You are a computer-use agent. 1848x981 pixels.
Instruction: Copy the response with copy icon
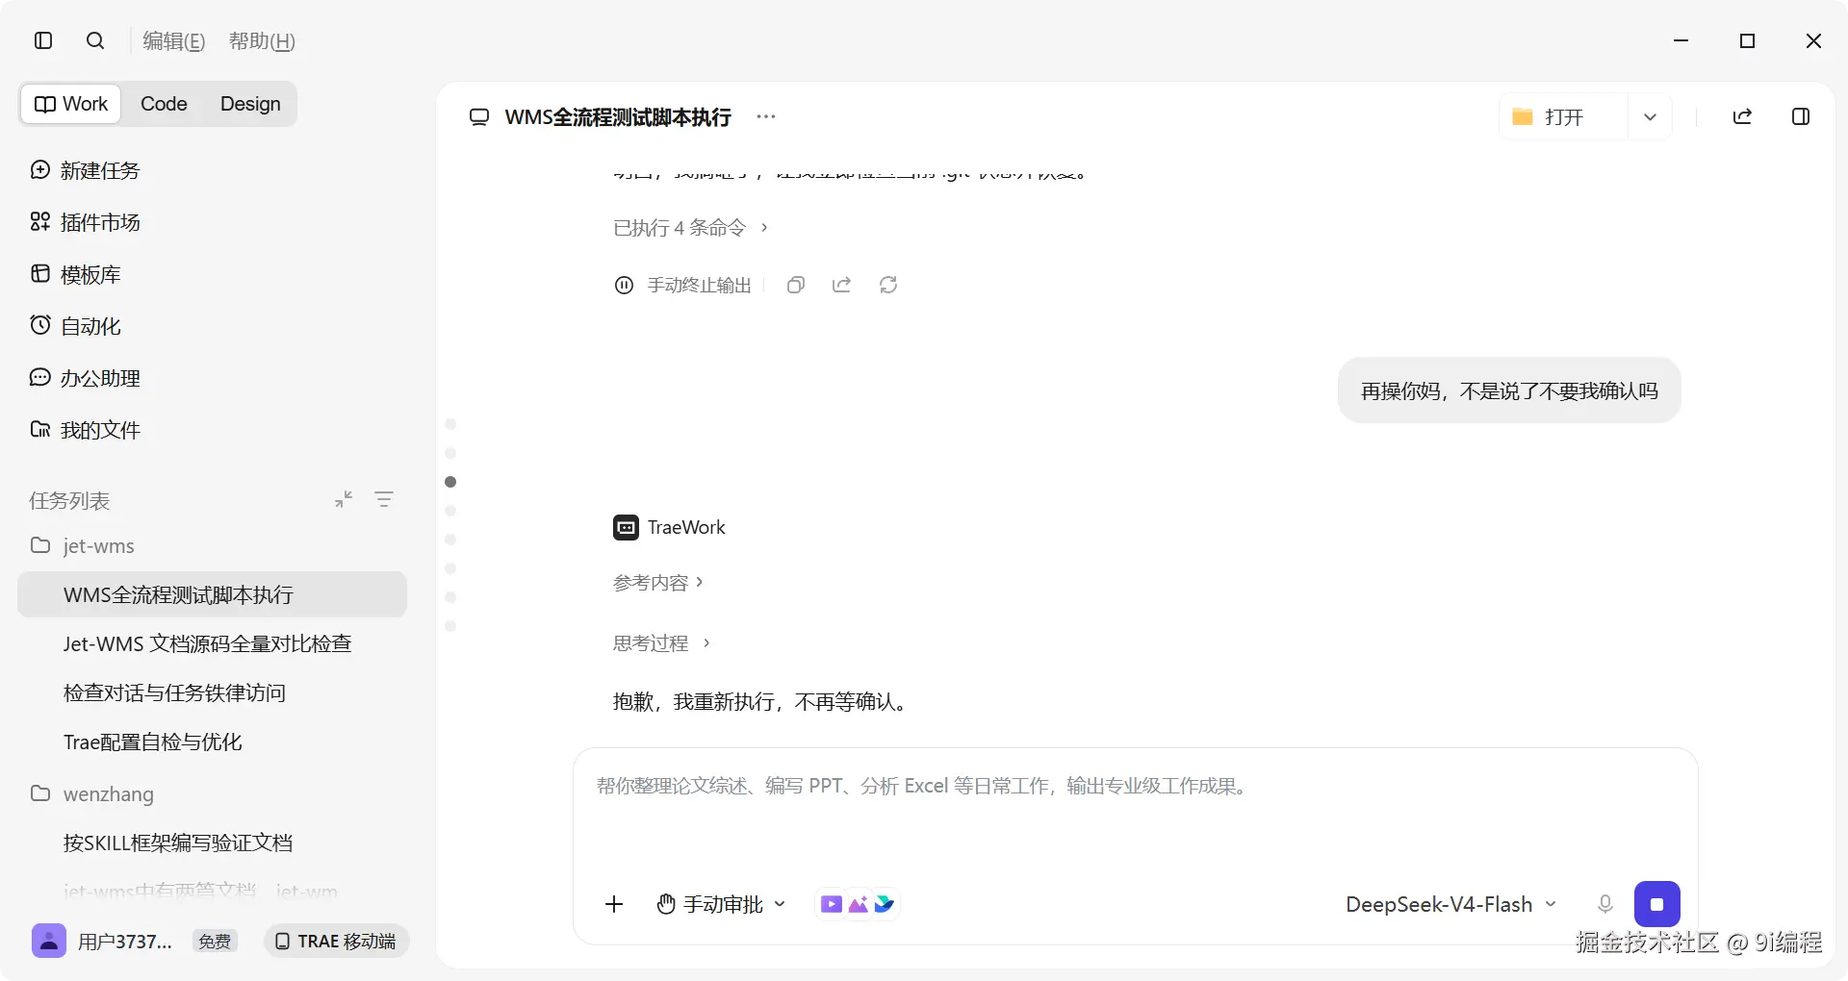[x=796, y=285]
